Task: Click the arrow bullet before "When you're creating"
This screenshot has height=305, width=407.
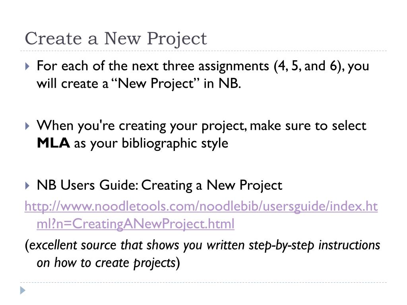Action: [27, 126]
